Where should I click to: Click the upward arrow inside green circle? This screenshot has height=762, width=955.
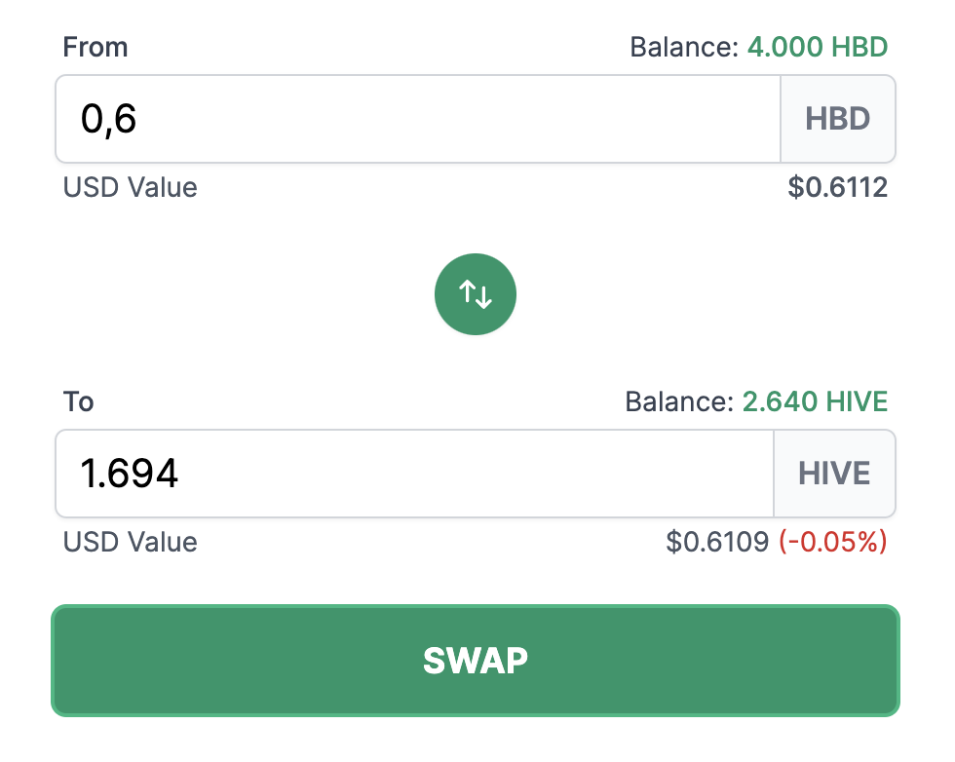(x=467, y=291)
